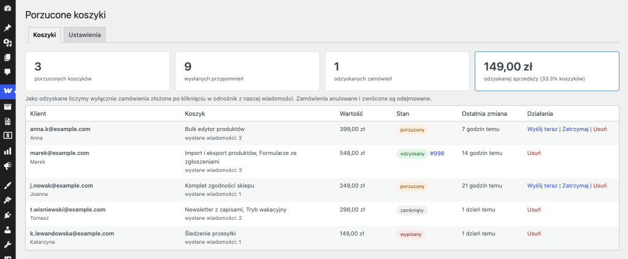Click the 'Koszyk' column header

coord(195,113)
